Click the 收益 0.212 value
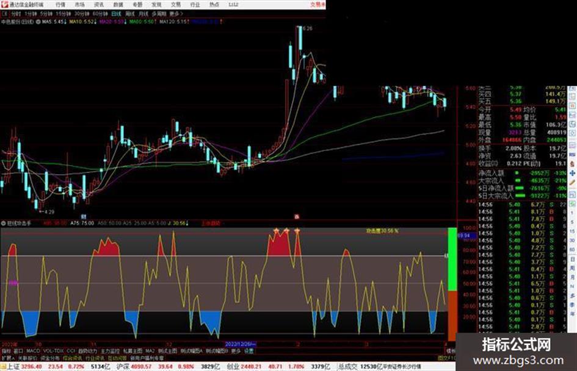This screenshot has height=371, width=577. tap(513, 163)
